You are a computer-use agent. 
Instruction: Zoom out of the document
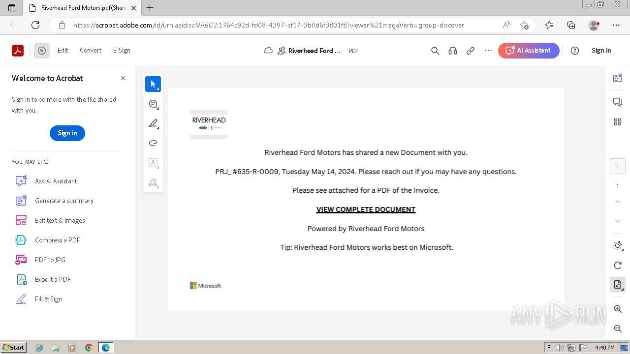click(x=618, y=328)
